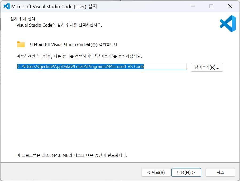The height and width of the screenshot is (181, 240).
Task: Close the setup window
Action: (230, 6)
